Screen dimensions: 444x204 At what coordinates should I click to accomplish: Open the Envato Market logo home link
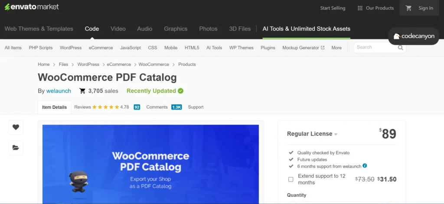click(32, 7)
